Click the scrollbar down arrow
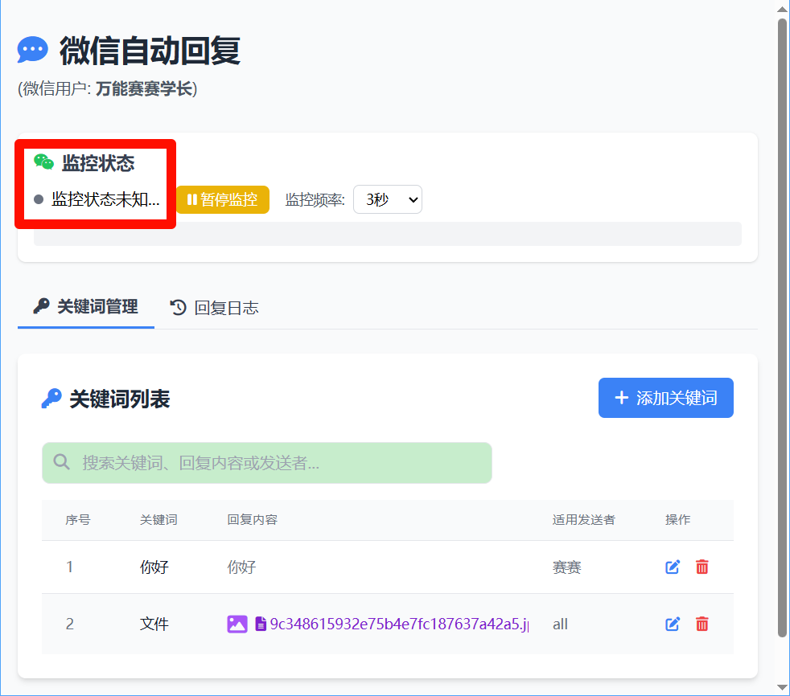The image size is (790, 696). [782, 687]
